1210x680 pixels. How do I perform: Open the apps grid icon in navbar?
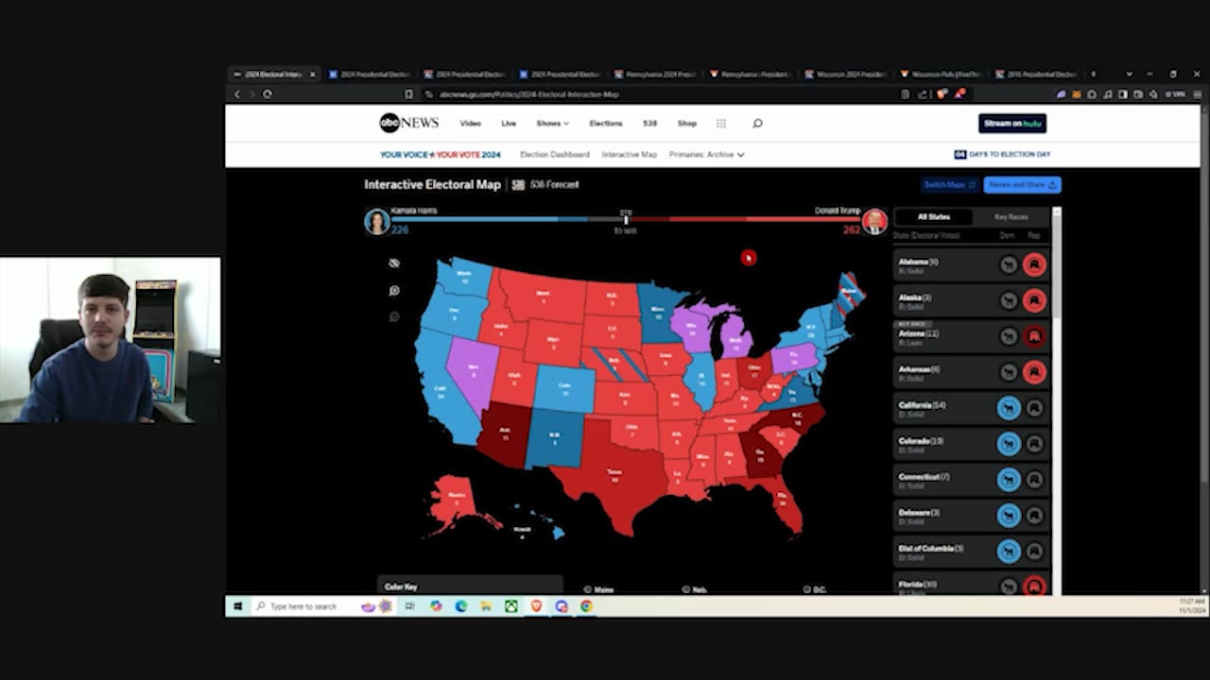point(721,124)
